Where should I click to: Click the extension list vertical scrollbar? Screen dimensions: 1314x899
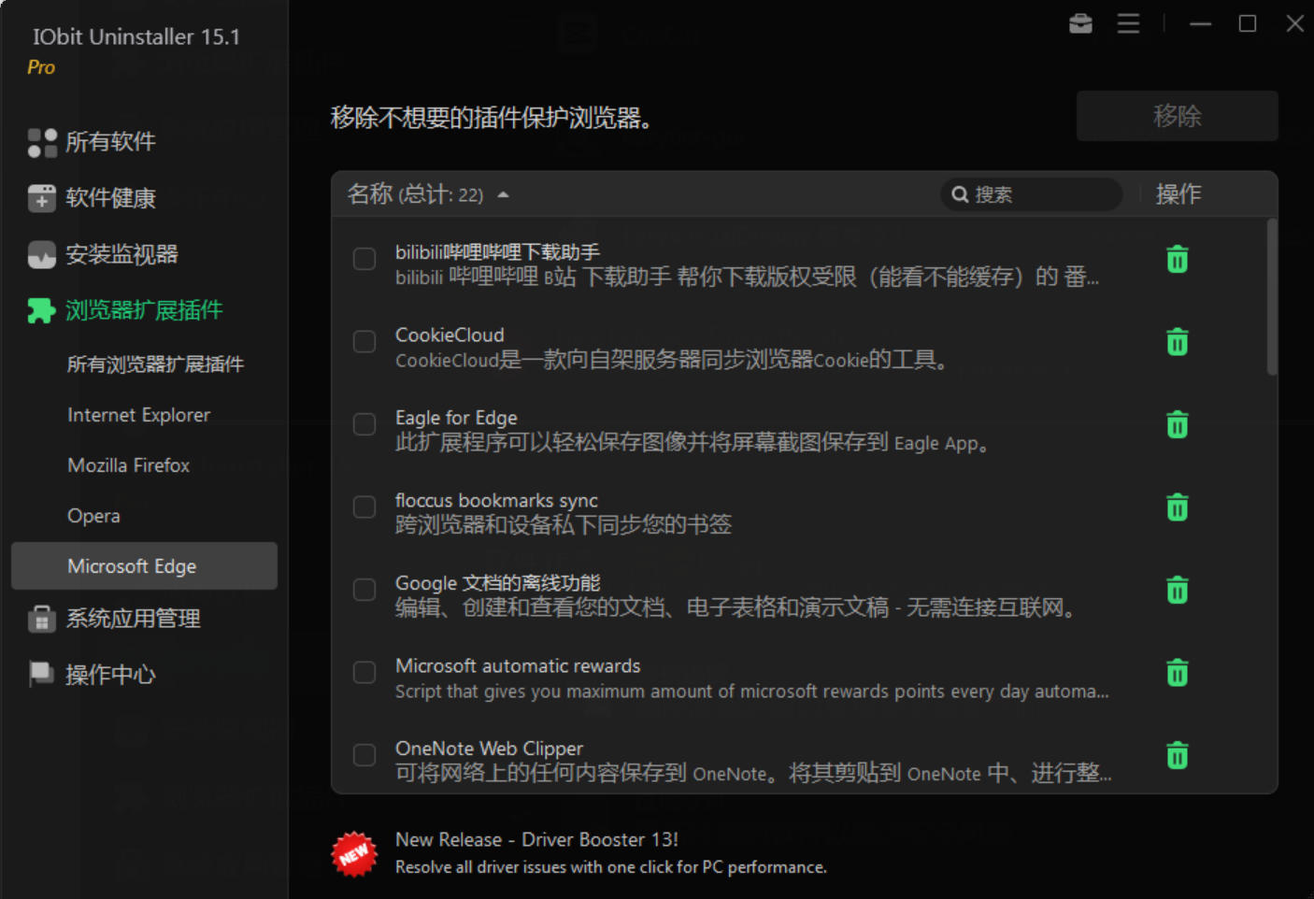1271,299
